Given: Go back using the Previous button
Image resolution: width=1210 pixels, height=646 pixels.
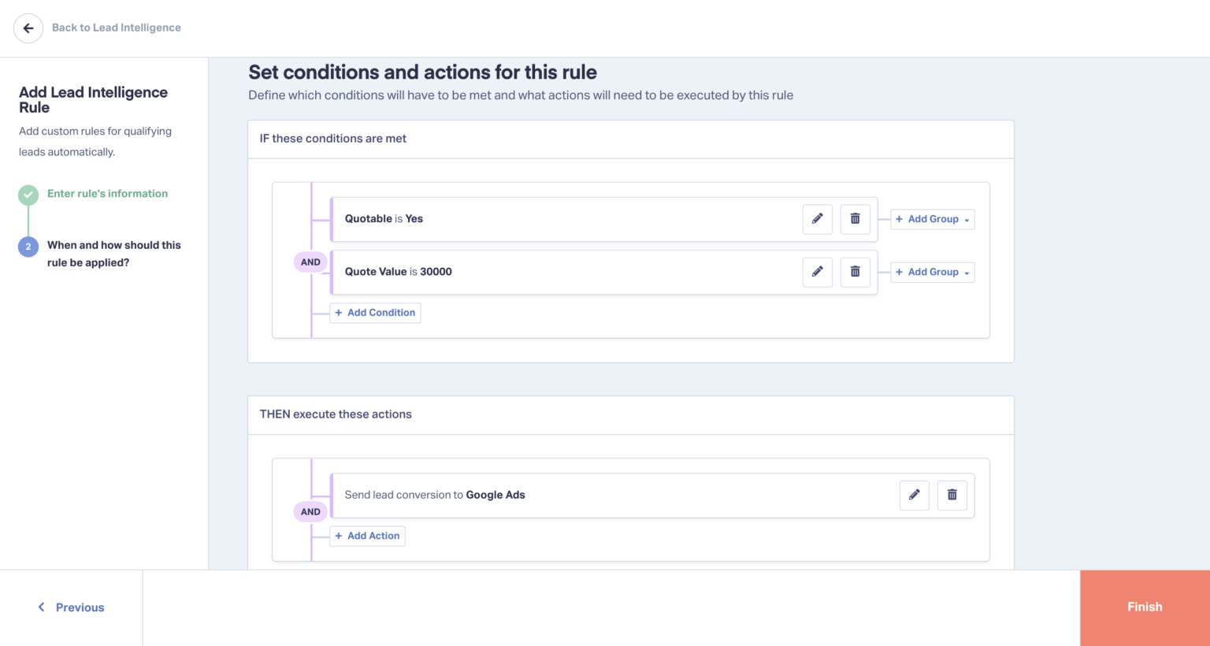Looking at the screenshot, I should tap(70, 607).
